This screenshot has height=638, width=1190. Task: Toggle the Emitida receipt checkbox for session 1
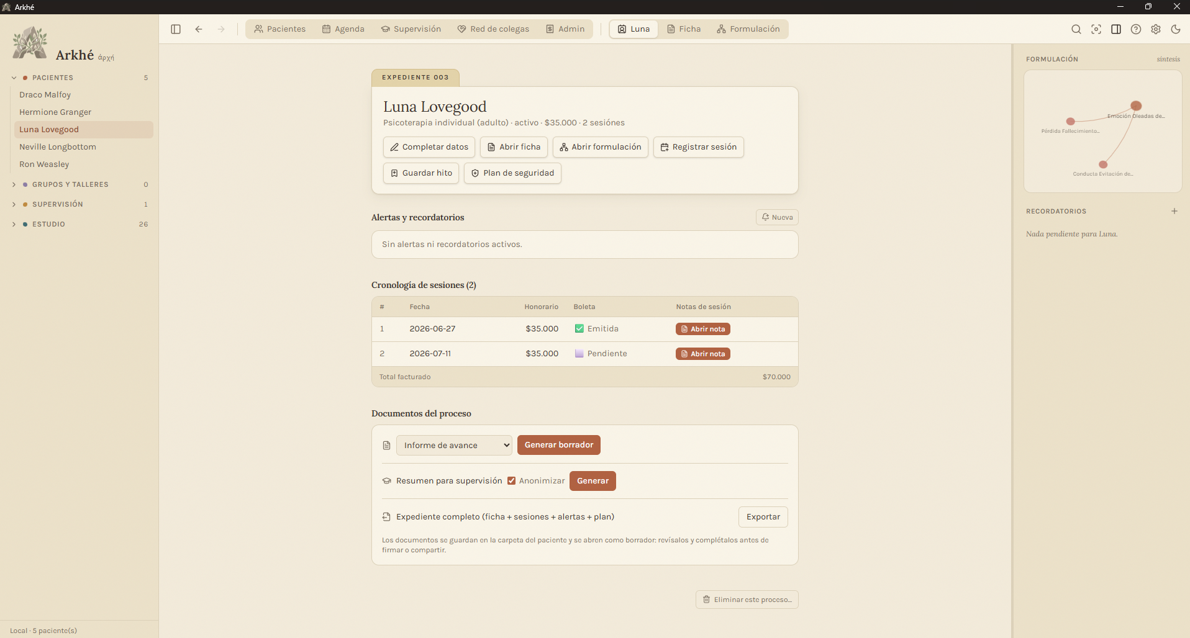coord(579,329)
